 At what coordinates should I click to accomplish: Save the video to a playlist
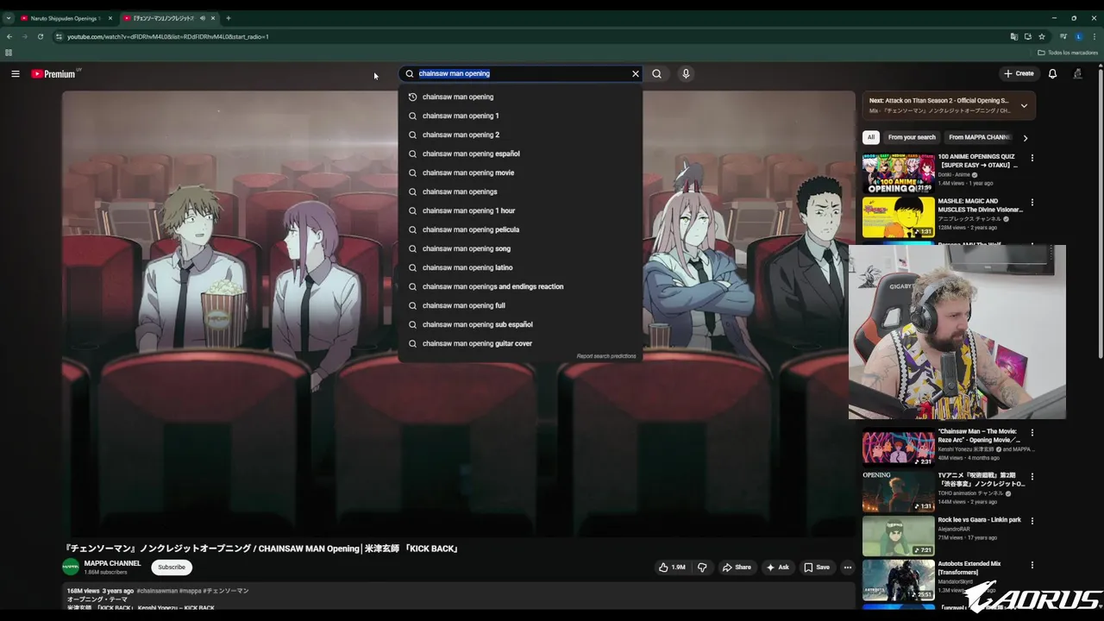coord(817,568)
